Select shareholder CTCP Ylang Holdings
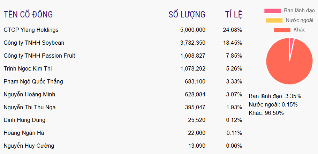The image size is (318, 154). click(31, 30)
